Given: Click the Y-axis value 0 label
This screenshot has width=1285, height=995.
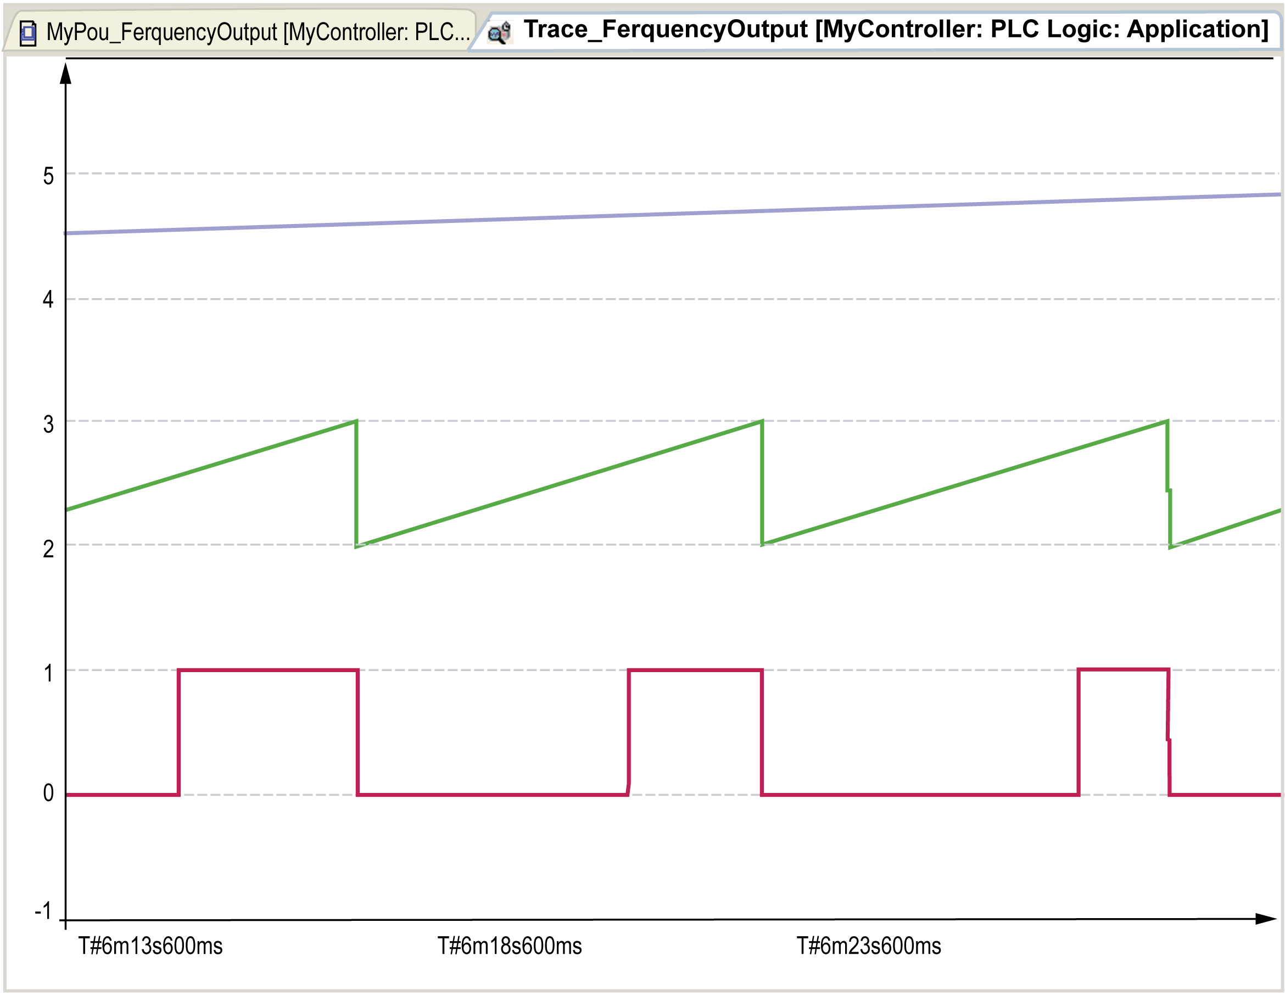Looking at the screenshot, I should point(48,793).
